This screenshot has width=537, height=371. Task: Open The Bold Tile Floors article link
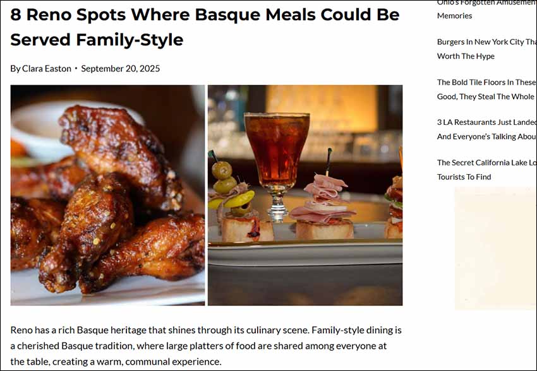click(x=486, y=89)
